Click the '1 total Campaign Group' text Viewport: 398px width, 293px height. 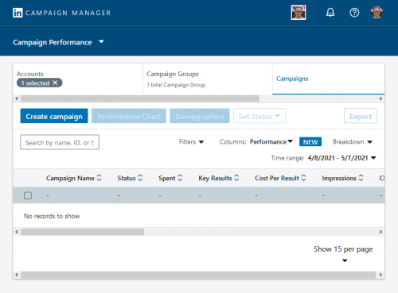176,85
